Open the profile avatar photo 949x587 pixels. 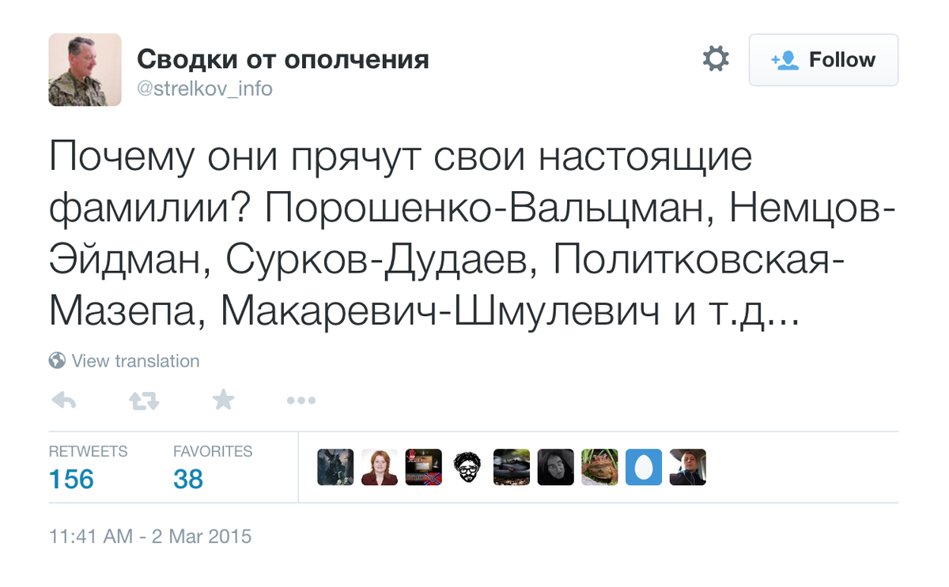[85, 70]
